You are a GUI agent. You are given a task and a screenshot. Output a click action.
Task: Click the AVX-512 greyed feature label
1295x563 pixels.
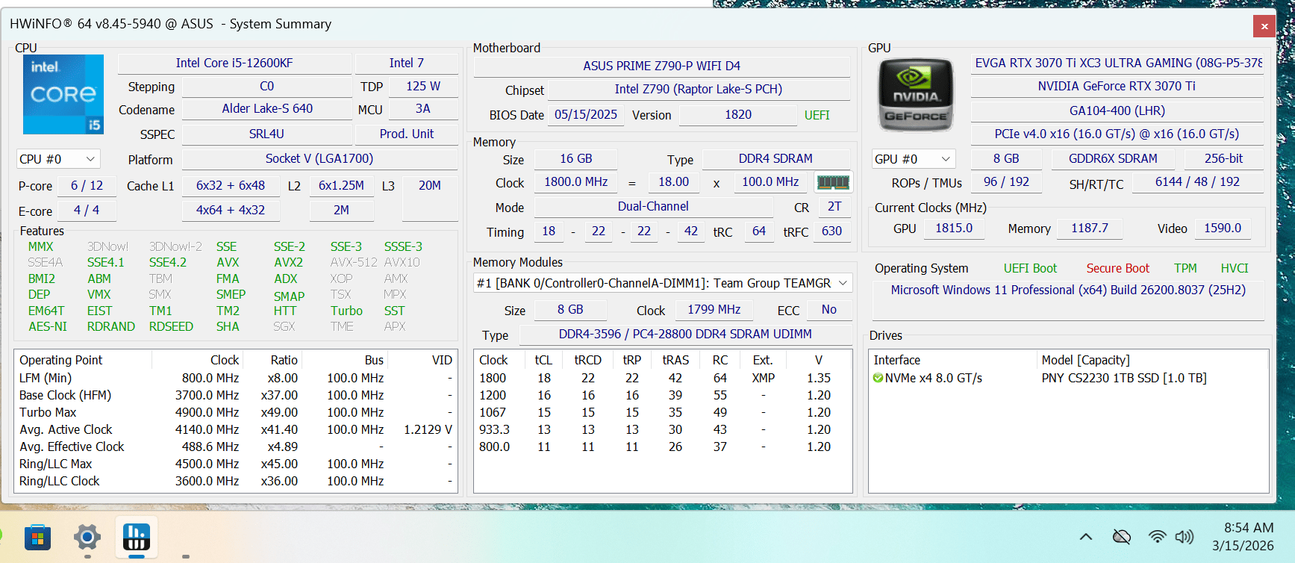(x=354, y=262)
